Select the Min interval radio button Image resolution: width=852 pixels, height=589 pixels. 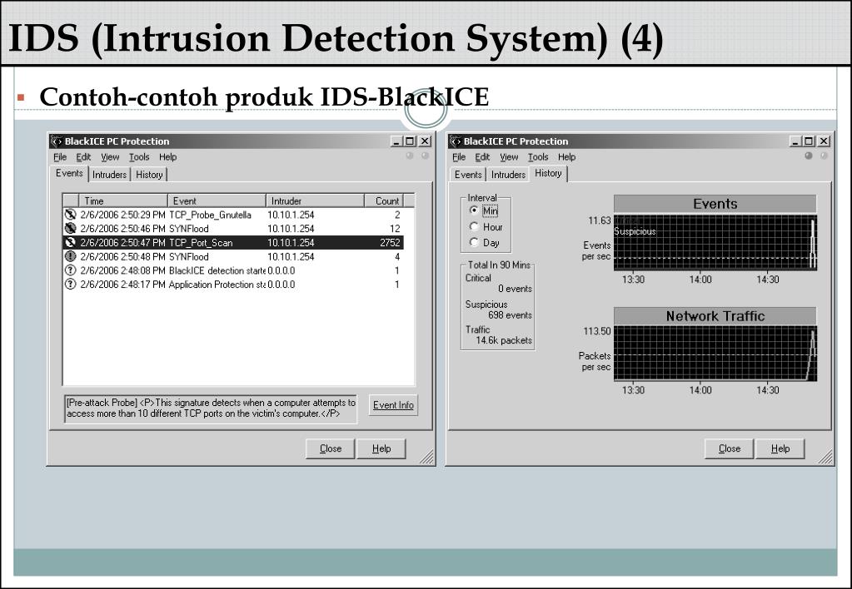click(x=474, y=210)
